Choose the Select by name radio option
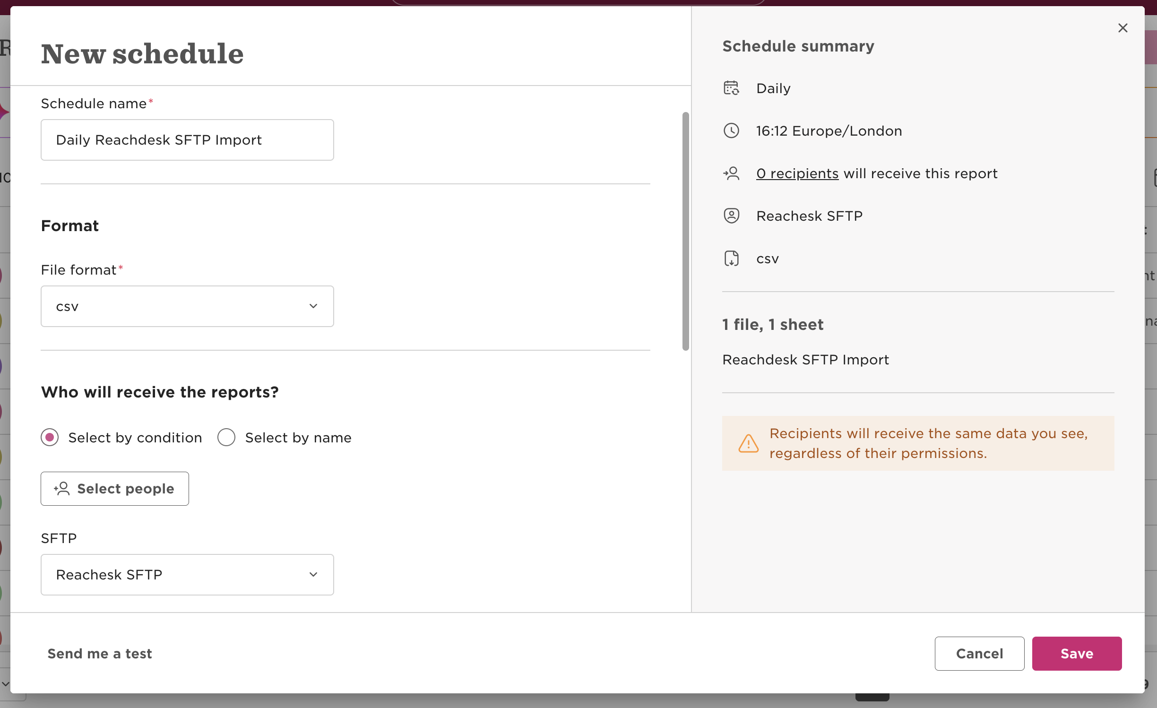Image resolution: width=1157 pixels, height=708 pixels. coord(226,437)
